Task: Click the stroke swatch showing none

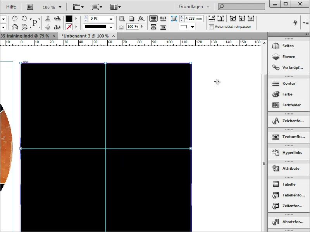Action: pyautogui.click(x=69, y=27)
